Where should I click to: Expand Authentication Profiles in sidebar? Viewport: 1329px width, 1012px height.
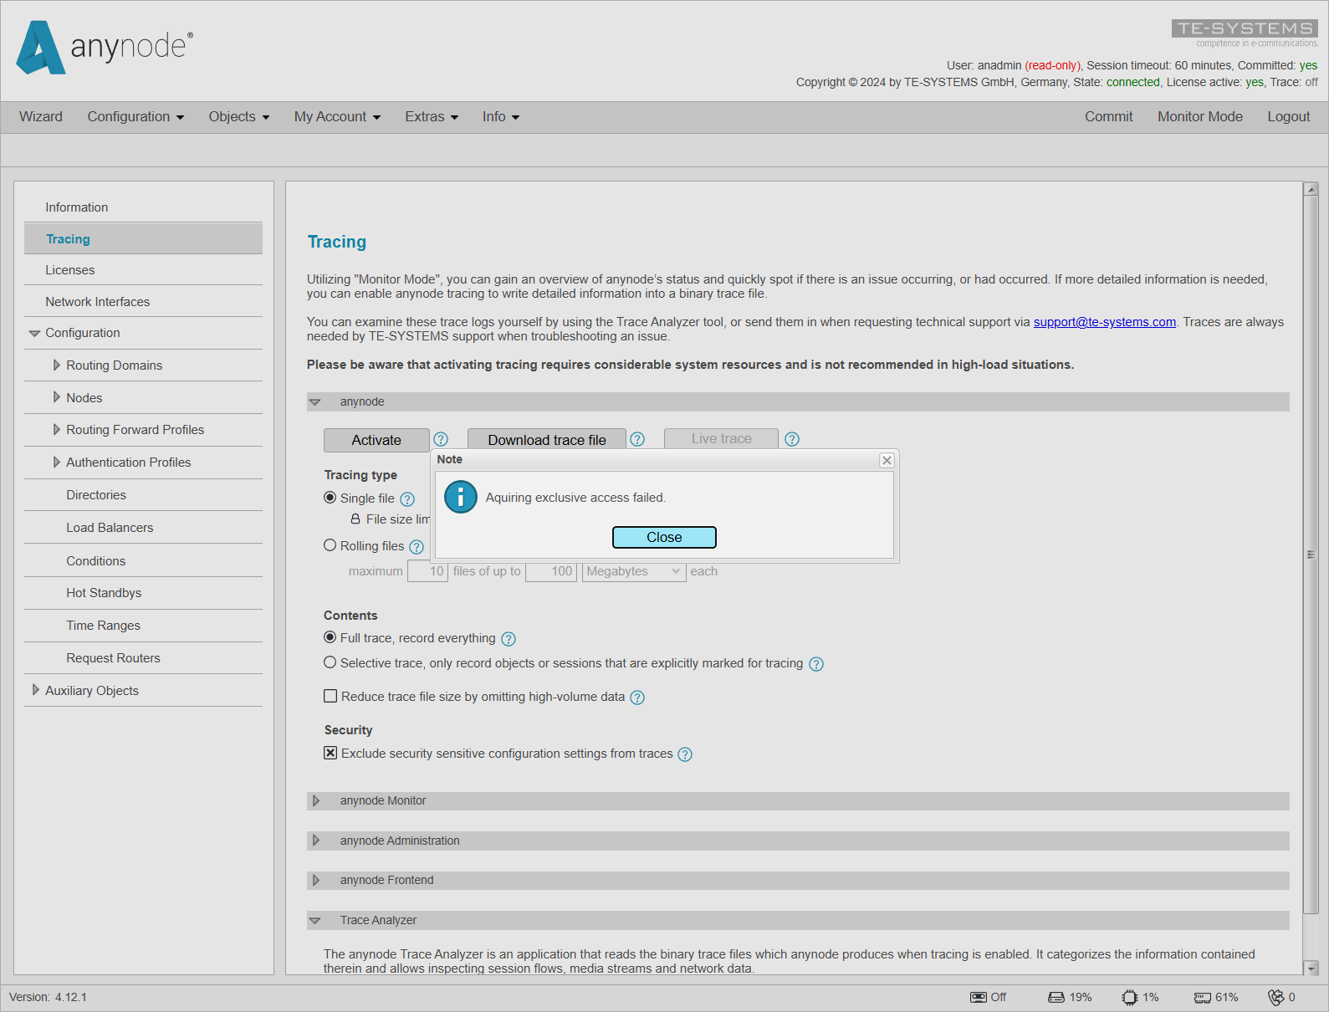56,462
